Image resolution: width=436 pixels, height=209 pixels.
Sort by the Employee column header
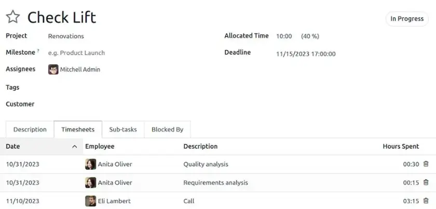(100, 147)
